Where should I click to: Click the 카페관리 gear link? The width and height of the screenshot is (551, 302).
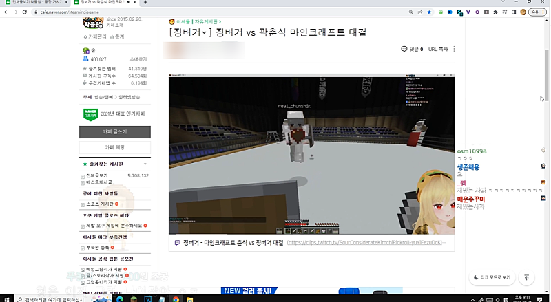[x=95, y=36]
